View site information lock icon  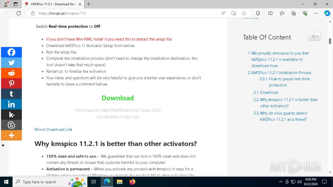click(x=33, y=13)
